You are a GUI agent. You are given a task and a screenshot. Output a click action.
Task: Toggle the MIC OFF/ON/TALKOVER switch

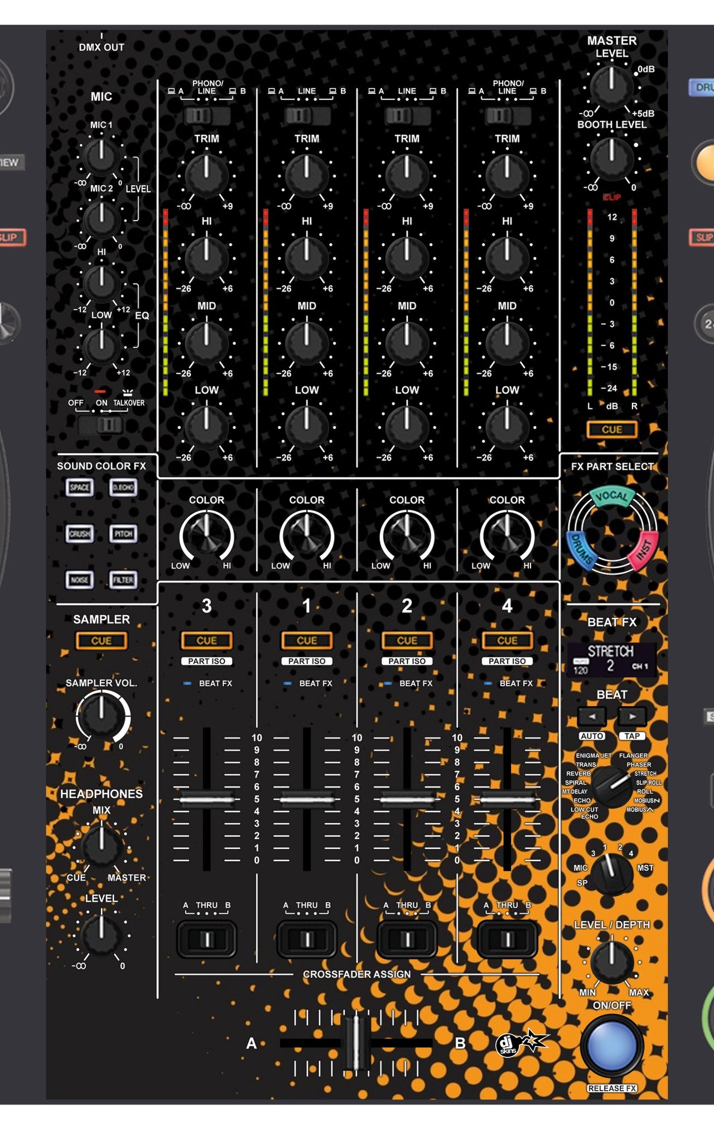[102, 425]
